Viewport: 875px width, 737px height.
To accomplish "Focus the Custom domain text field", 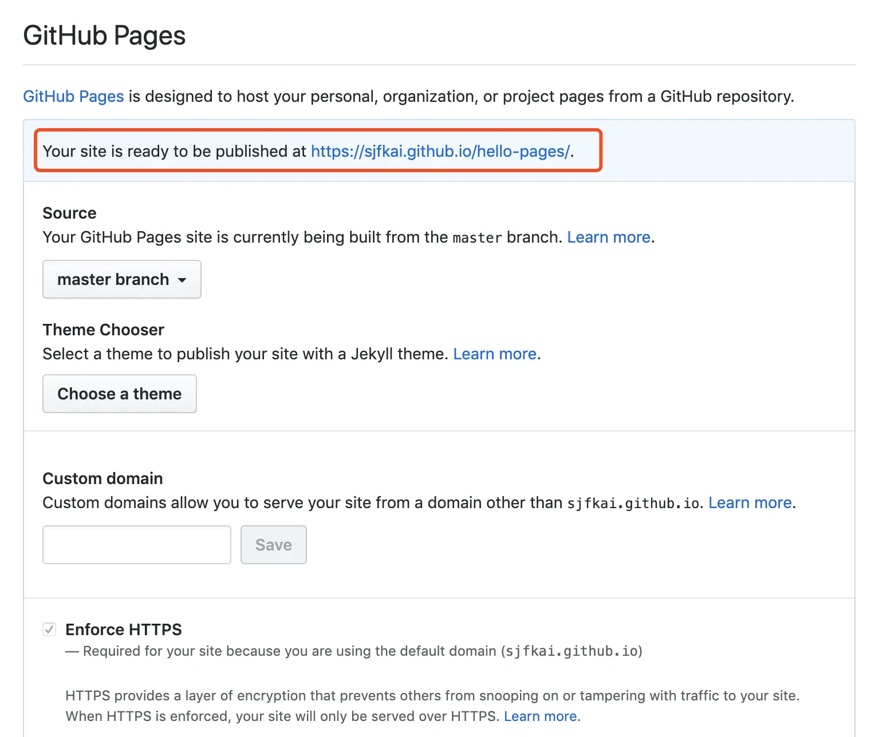I will coord(136,545).
